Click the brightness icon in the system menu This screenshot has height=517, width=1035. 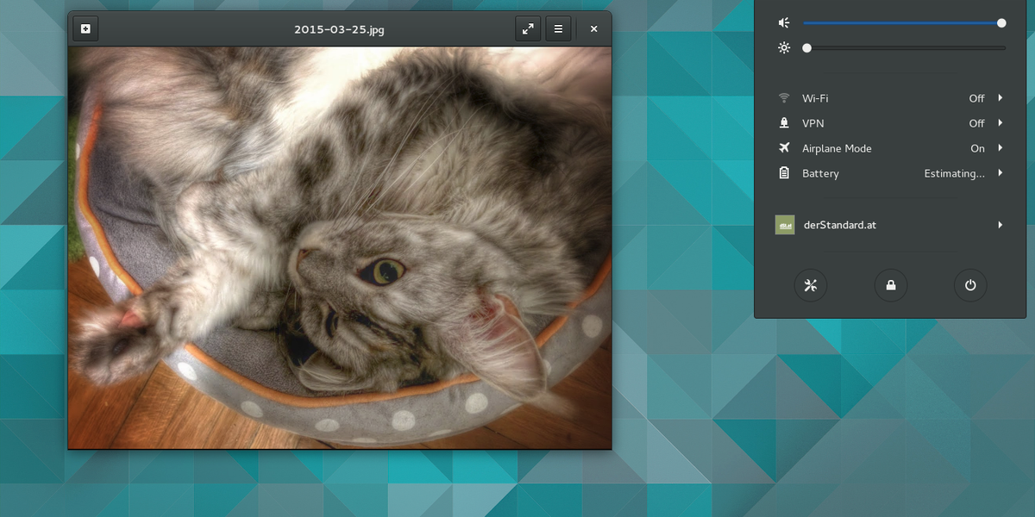783,47
